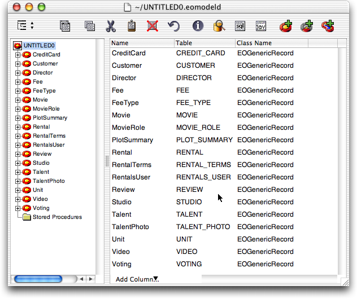Click the Talent entity icon in tree
357x299 pixels.
[x=27, y=172]
